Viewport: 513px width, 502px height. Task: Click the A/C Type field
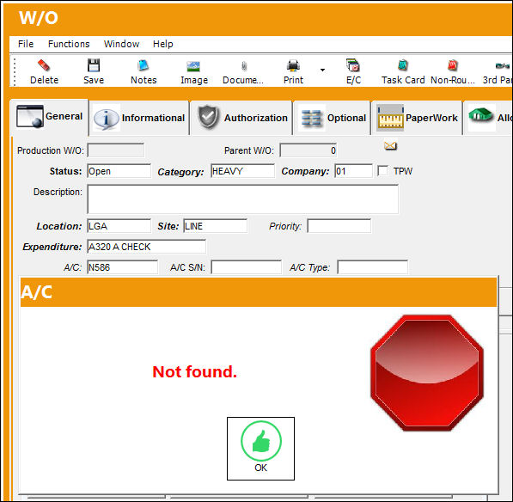click(x=373, y=267)
